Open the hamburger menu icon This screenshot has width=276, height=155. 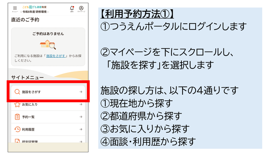click(x=15, y=9)
